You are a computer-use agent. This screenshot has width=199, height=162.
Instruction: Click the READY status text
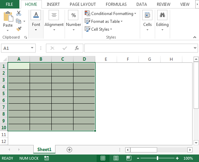coord(7,158)
